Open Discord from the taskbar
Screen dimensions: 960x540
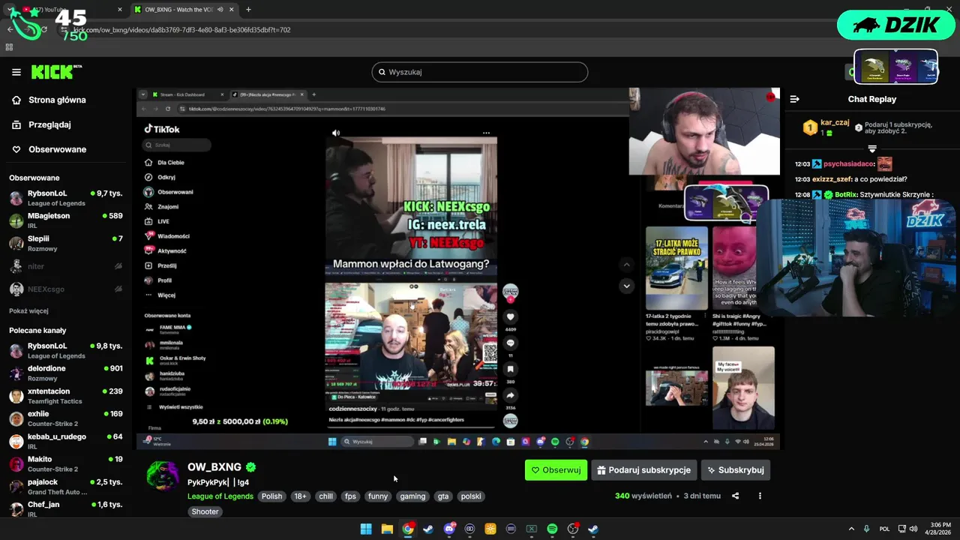point(449,529)
